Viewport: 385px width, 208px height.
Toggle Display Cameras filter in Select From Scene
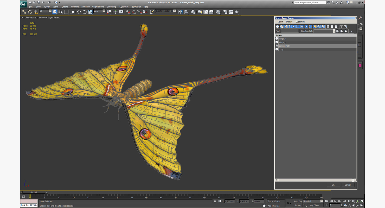(x=290, y=27)
